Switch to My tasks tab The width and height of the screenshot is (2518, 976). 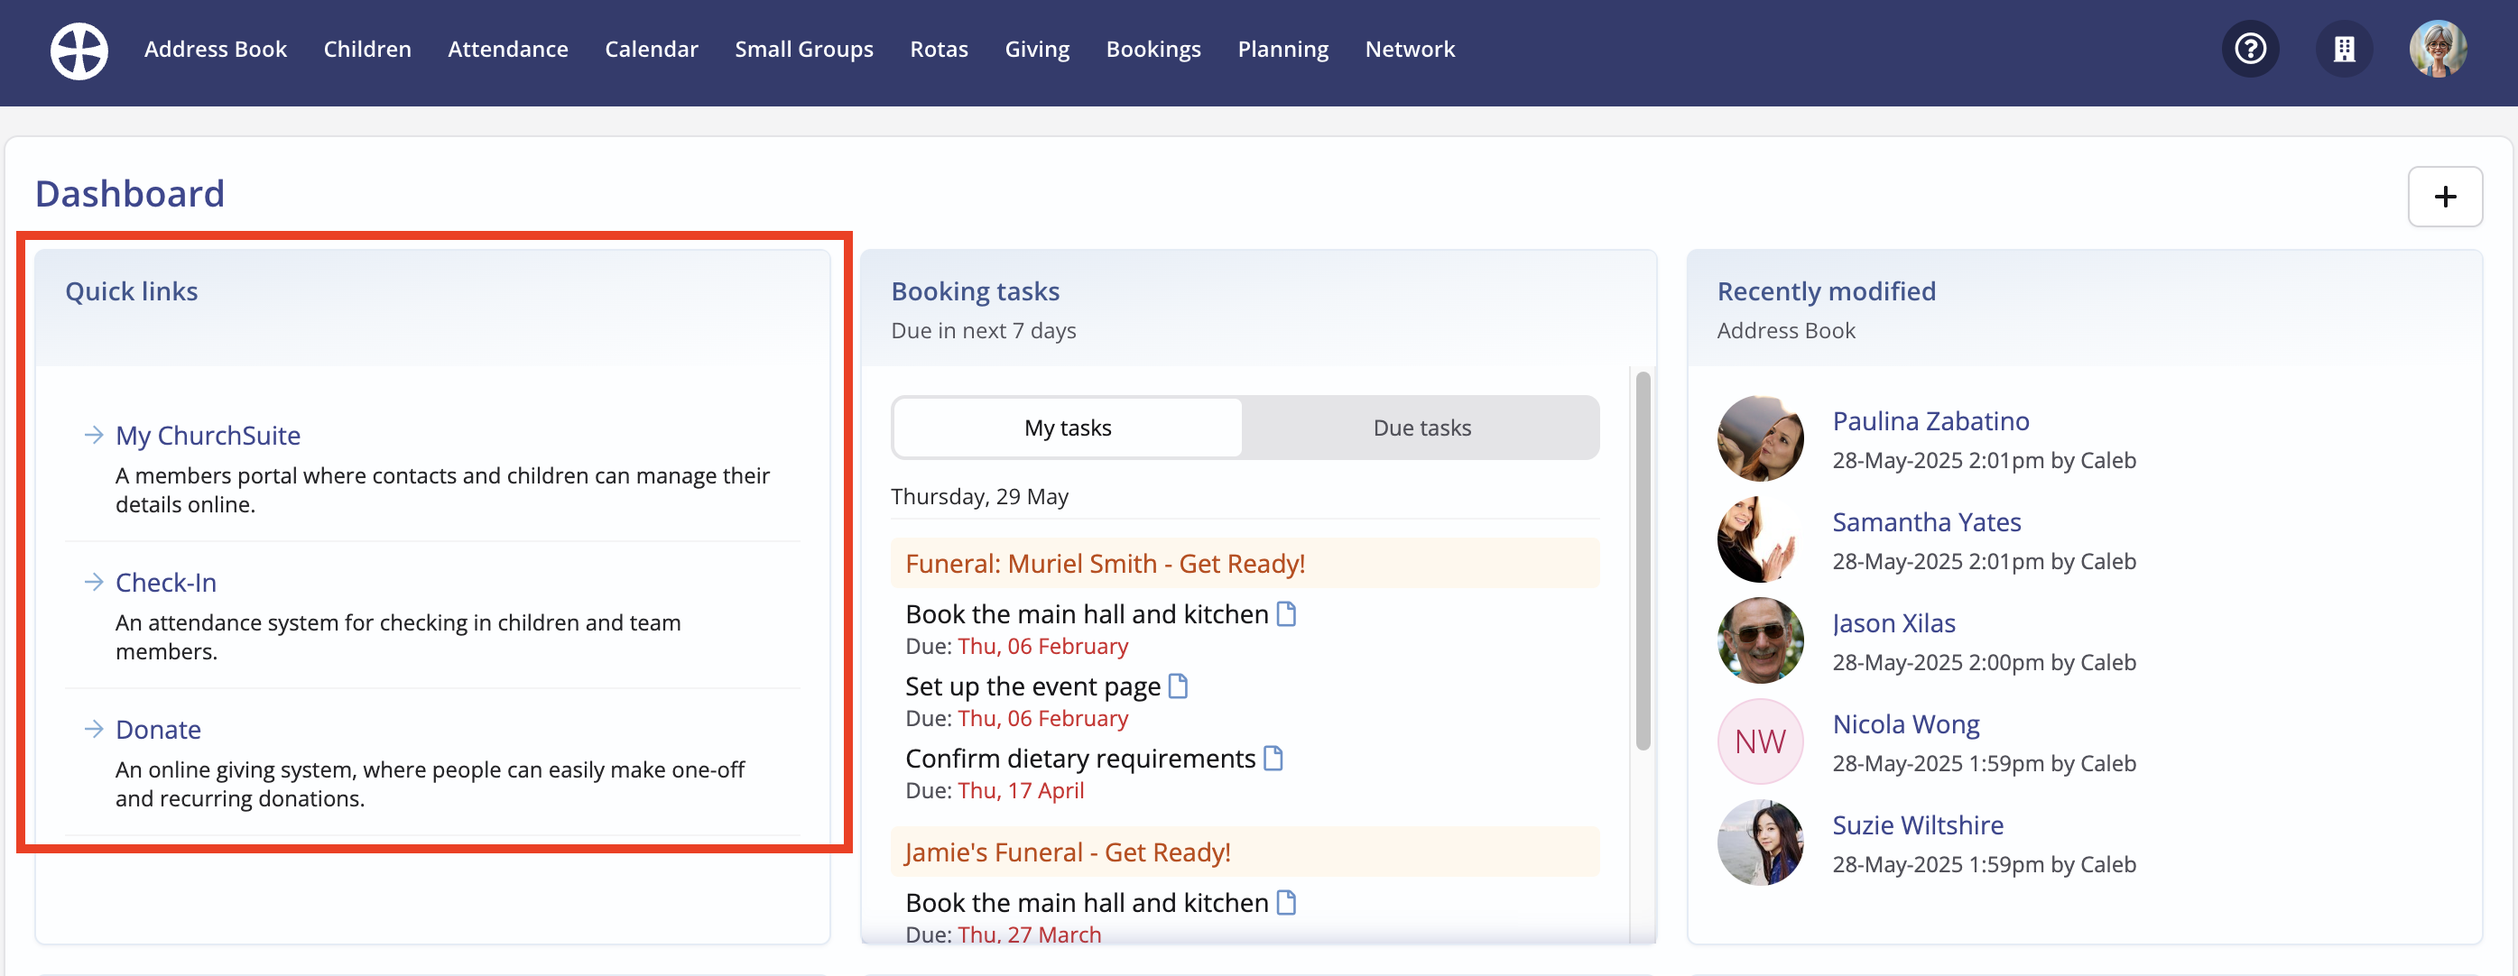1068,428
